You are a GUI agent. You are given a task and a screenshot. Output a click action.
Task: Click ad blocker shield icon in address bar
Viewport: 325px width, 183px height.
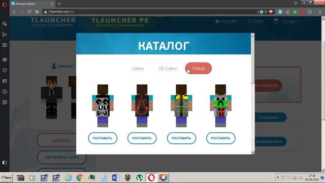pyautogui.click(x=262, y=12)
